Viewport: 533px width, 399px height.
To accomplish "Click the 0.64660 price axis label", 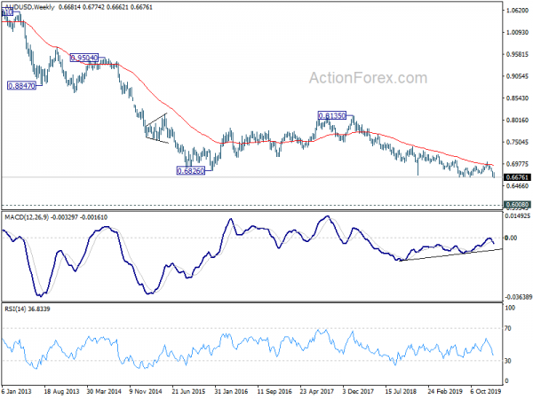I will pos(517,186).
